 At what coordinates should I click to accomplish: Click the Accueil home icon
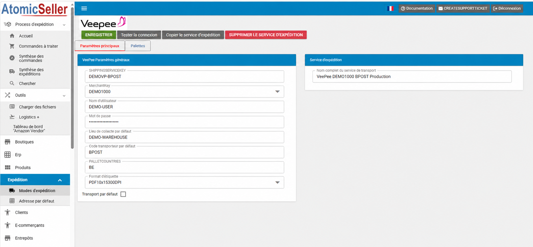(x=12, y=36)
